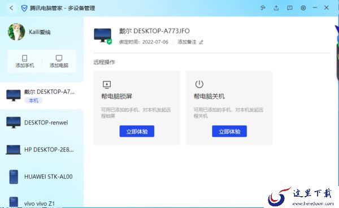This screenshot has height=208, width=339.
Task: Click the 添加电脑 add computer button
Action: [x=59, y=62]
